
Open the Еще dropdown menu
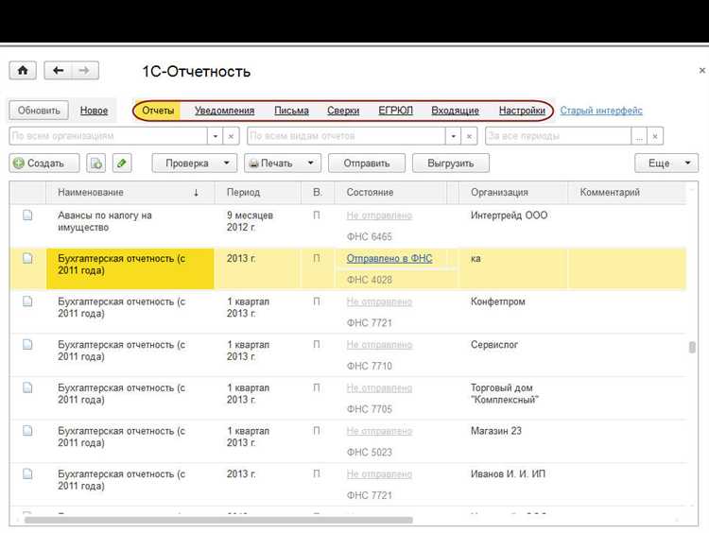666,163
